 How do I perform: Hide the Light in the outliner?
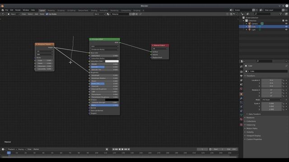click(286, 30)
